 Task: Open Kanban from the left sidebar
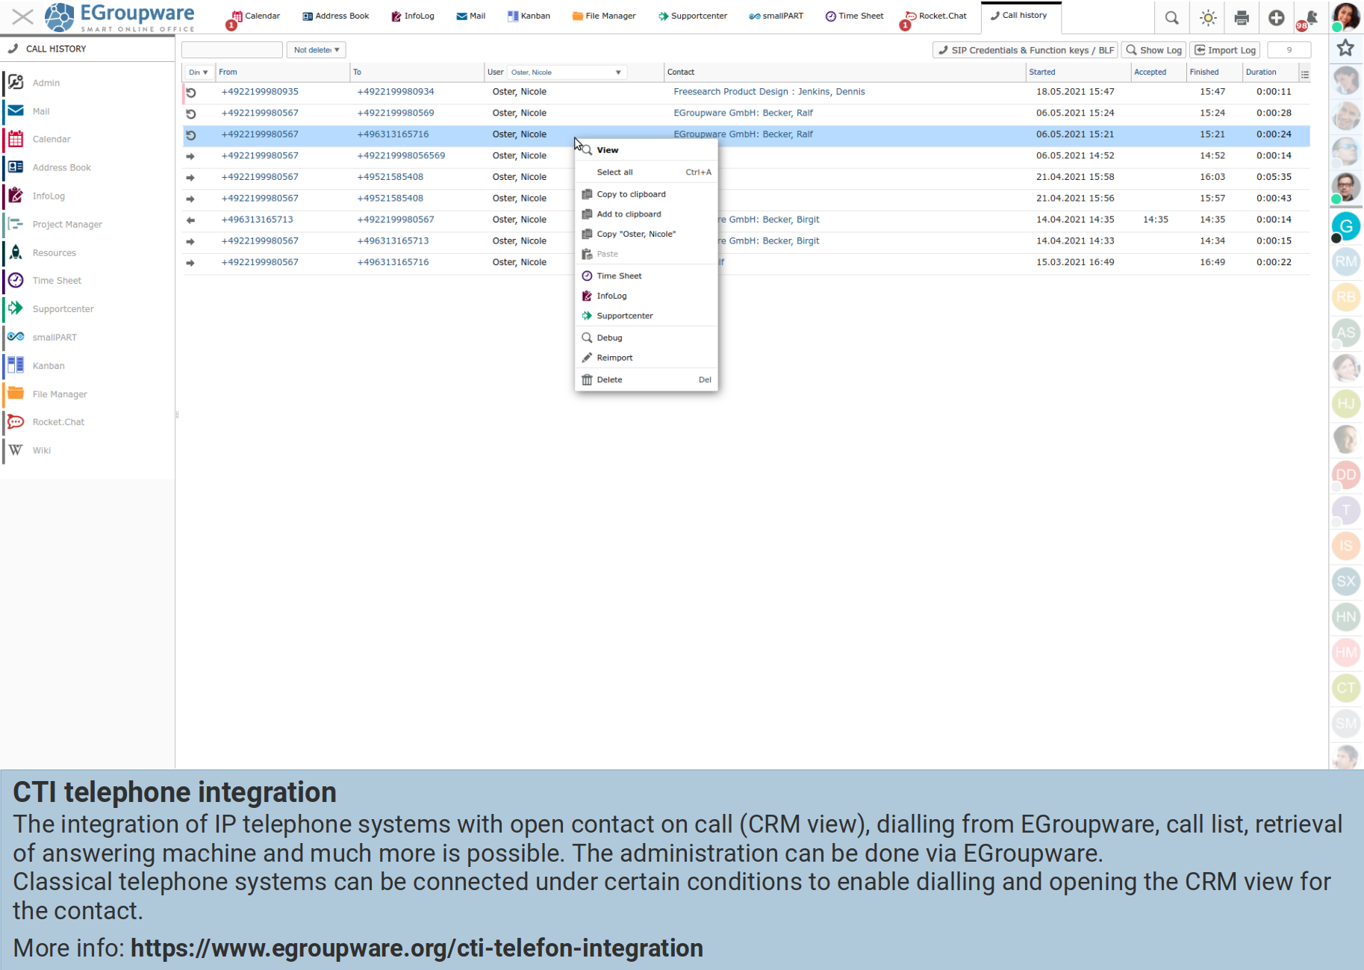click(x=49, y=366)
